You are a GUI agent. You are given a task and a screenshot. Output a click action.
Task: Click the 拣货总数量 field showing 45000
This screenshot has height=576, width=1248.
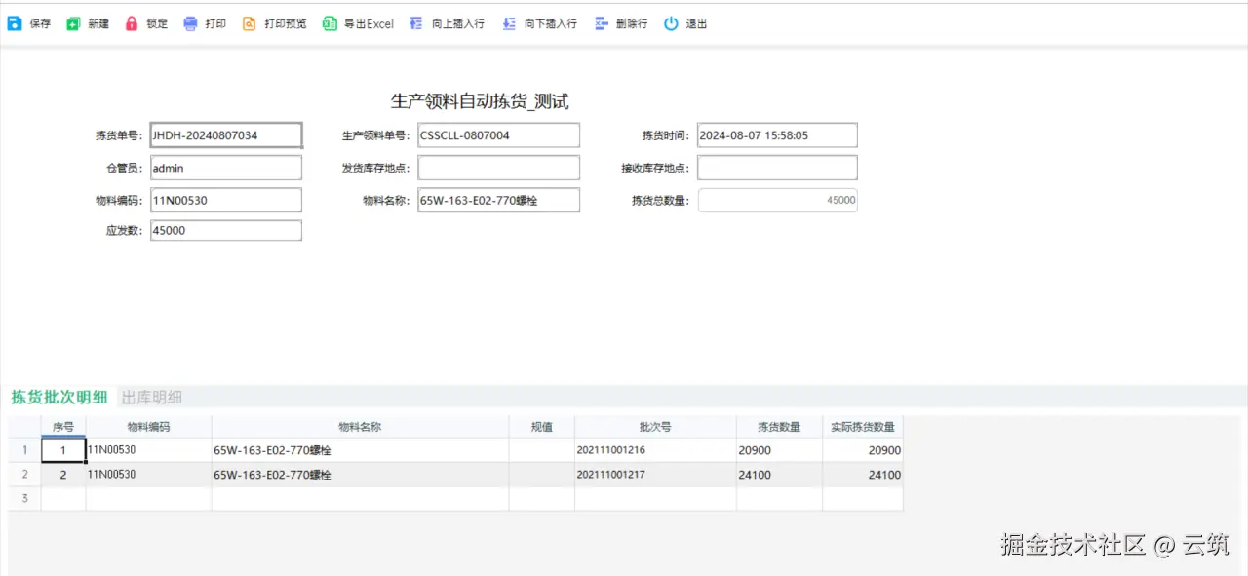pos(777,200)
